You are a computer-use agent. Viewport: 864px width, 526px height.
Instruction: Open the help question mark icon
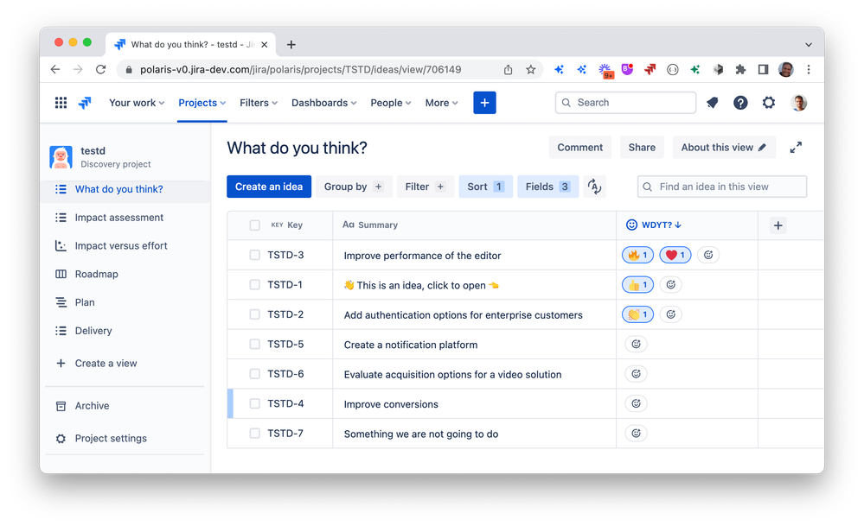(x=740, y=103)
